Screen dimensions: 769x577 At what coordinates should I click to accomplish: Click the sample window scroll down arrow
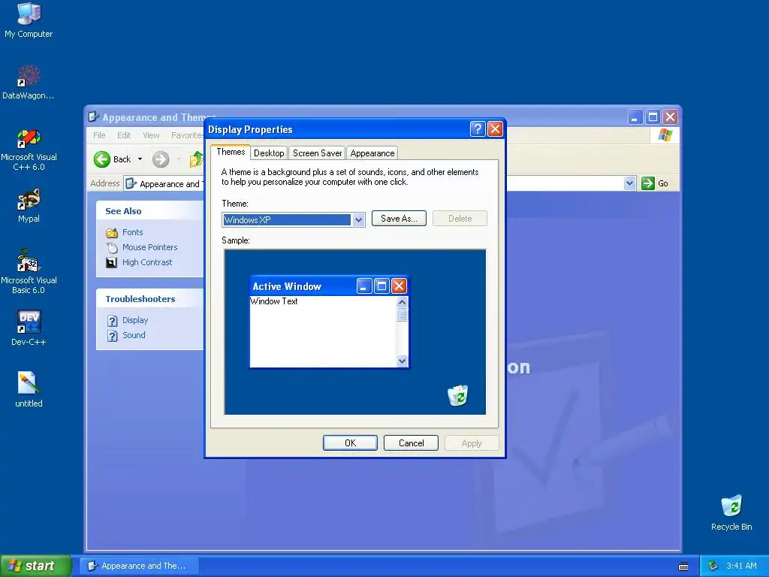(x=403, y=361)
